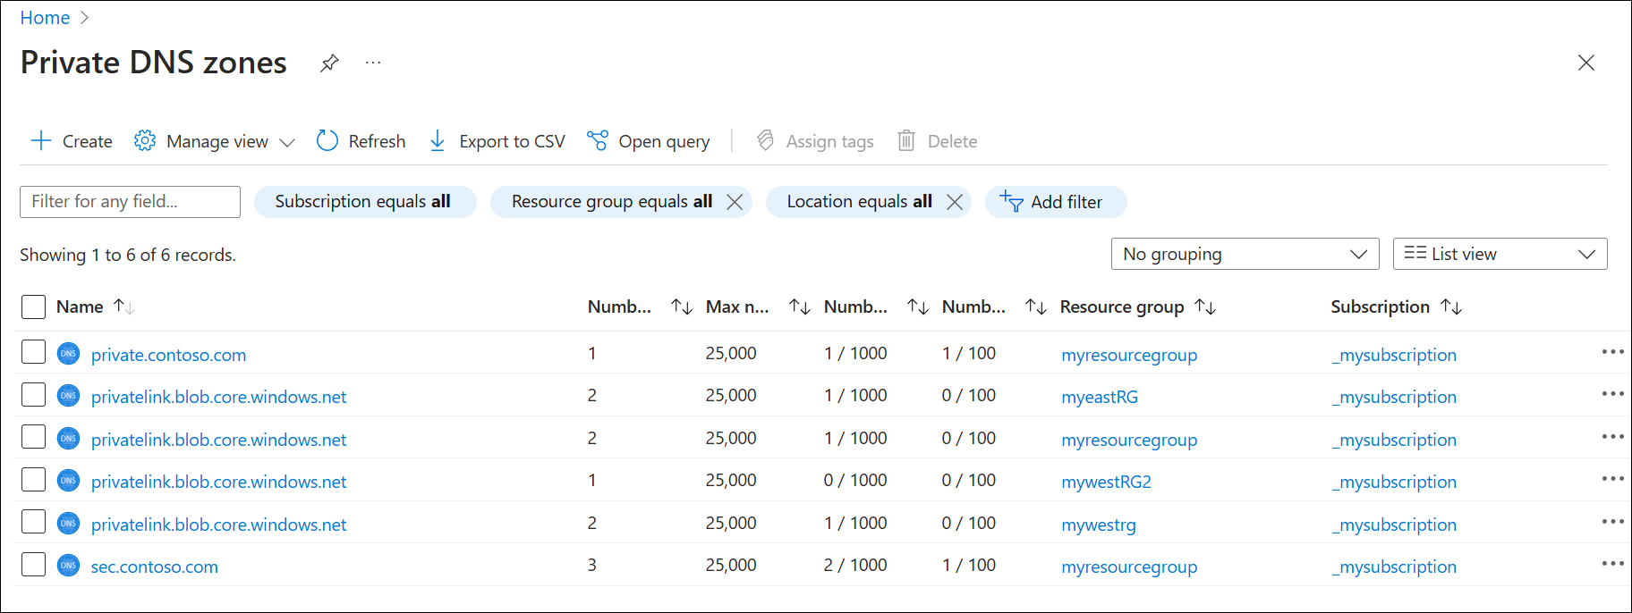Click the Open query icon
The image size is (1632, 613).
[598, 141]
